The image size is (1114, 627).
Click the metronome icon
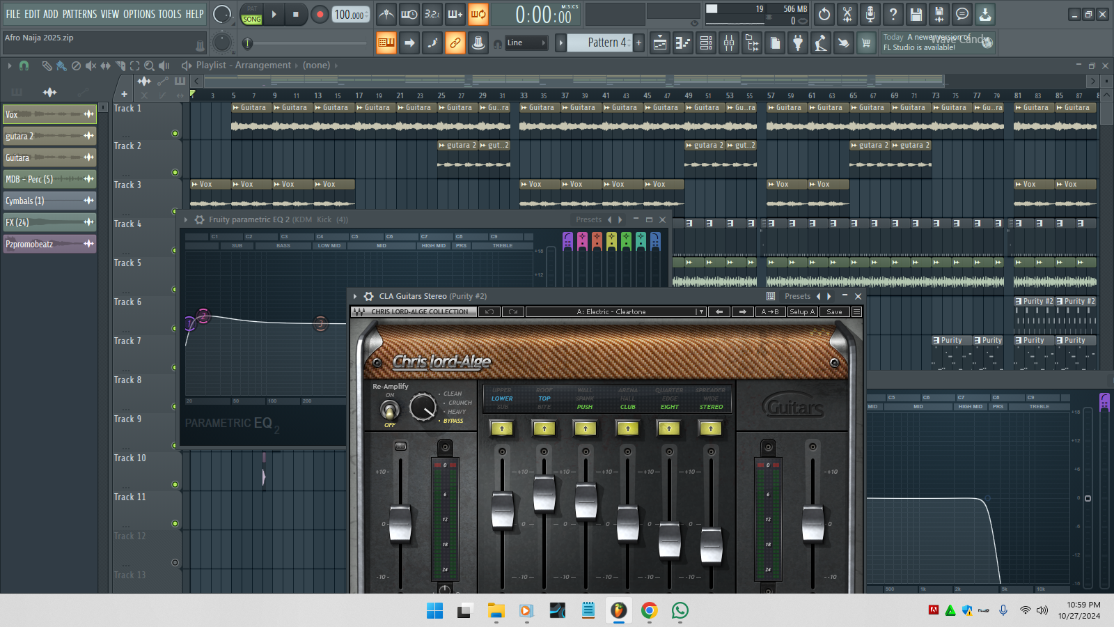pyautogui.click(x=386, y=14)
